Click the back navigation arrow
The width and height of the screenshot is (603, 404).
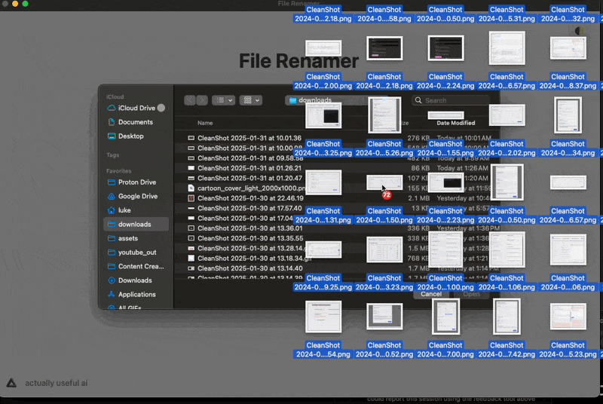(x=190, y=100)
